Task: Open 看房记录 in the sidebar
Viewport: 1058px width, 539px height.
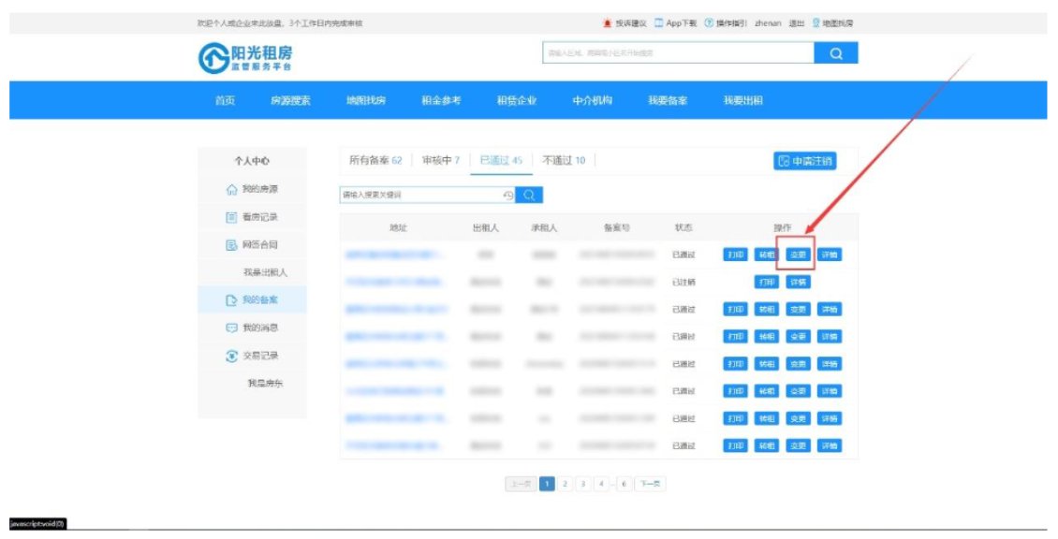Action: (x=253, y=217)
